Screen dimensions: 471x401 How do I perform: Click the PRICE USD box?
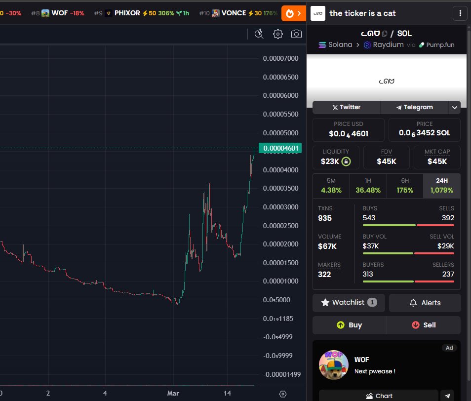click(349, 130)
